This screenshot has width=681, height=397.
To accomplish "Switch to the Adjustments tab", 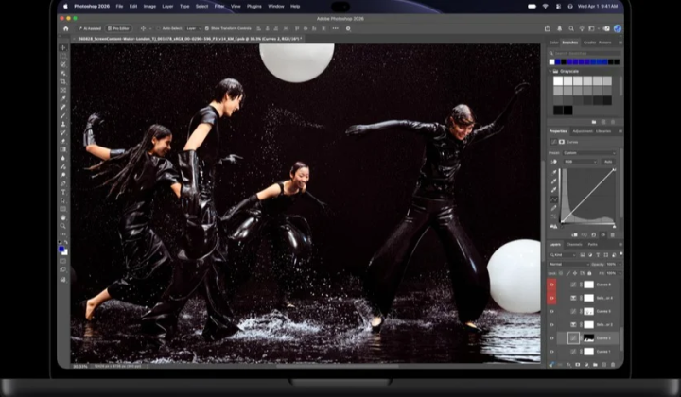I will pos(582,131).
